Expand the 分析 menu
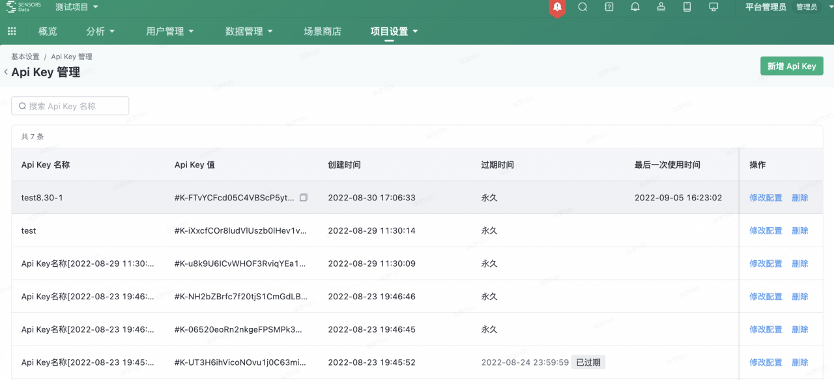Screen dimensions: 834x380 coord(100,31)
